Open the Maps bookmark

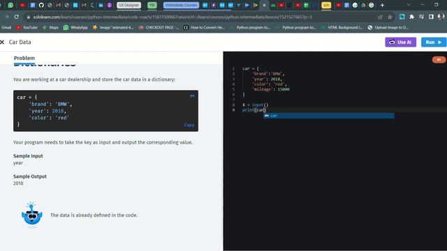(x=50, y=27)
